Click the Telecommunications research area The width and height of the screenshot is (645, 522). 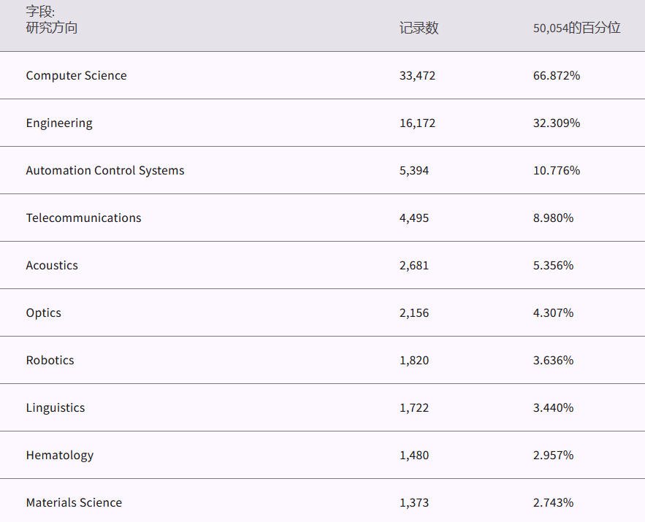[83, 218]
